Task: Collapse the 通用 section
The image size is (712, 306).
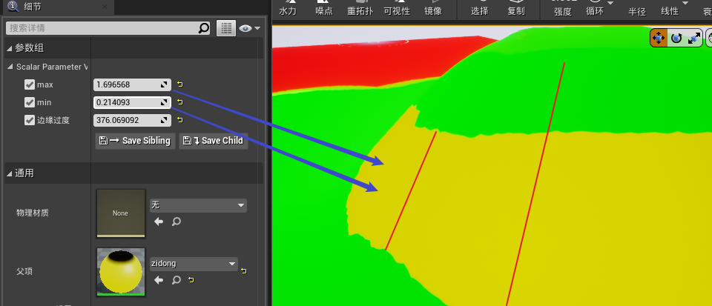Action: click(9, 173)
